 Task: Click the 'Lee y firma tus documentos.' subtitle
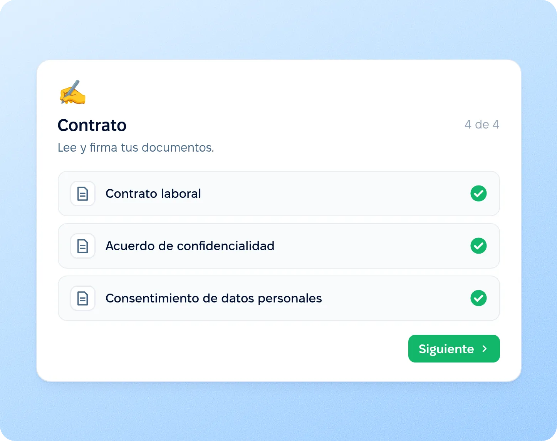(x=136, y=147)
